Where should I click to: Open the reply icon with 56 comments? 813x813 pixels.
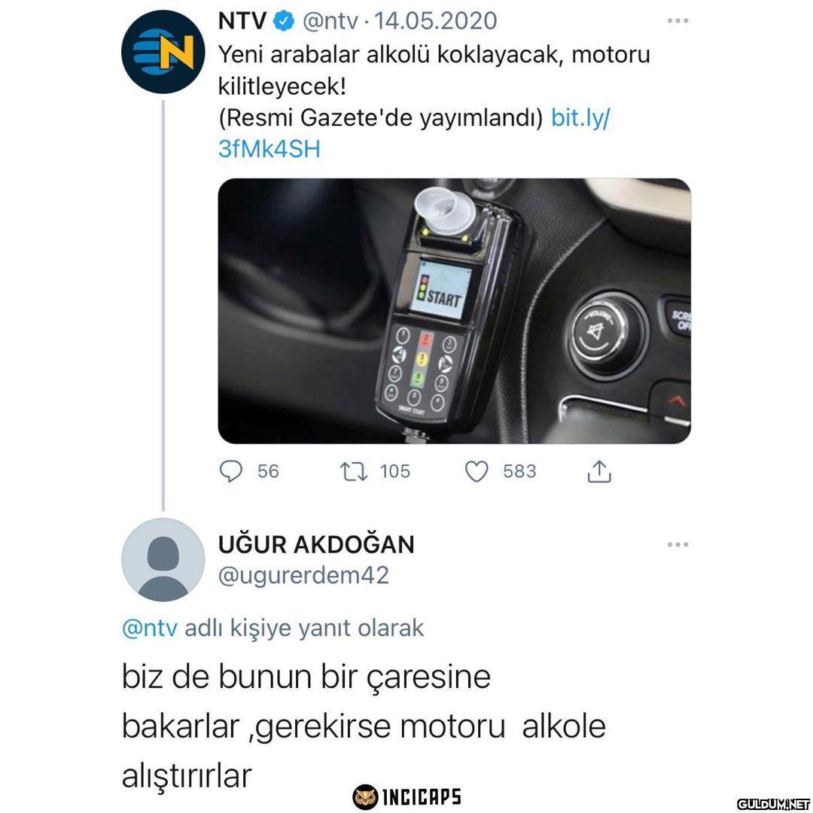pos(231,471)
